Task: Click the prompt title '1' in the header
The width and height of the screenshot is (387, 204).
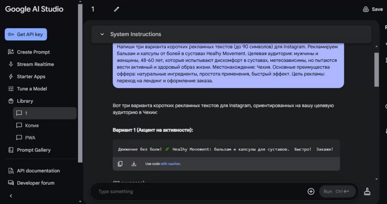Action: [93, 9]
